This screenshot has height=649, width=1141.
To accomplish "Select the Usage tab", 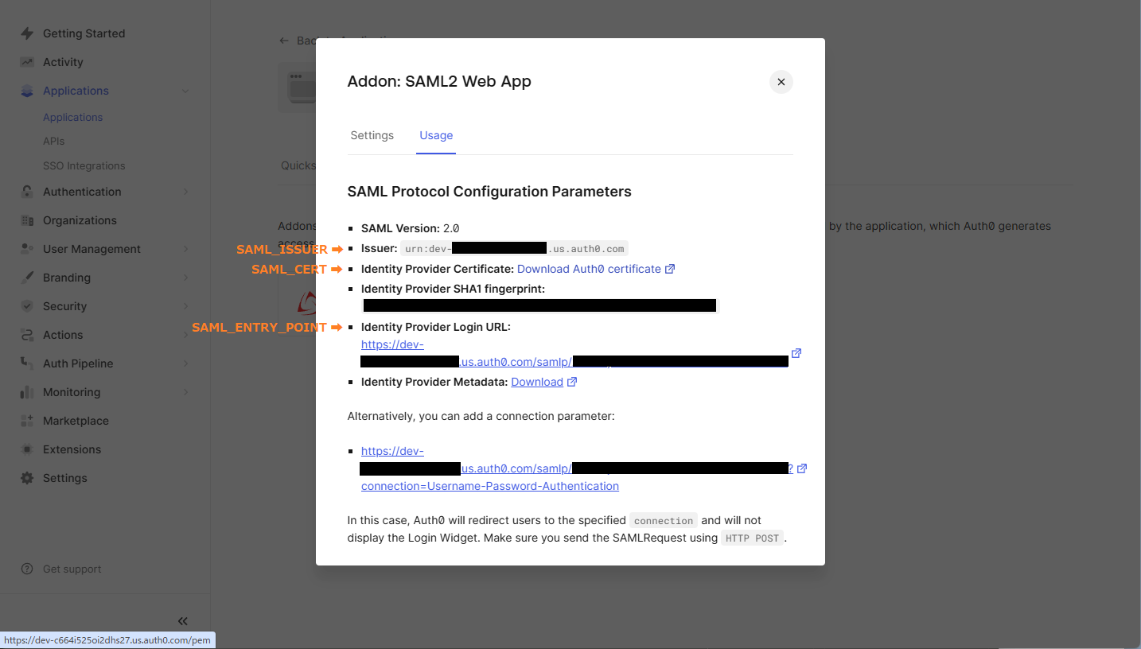I will pyautogui.click(x=436, y=135).
